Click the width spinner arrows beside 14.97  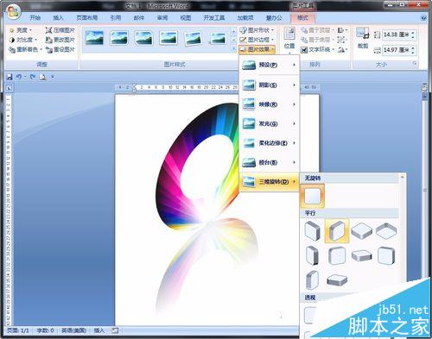pos(413,50)
